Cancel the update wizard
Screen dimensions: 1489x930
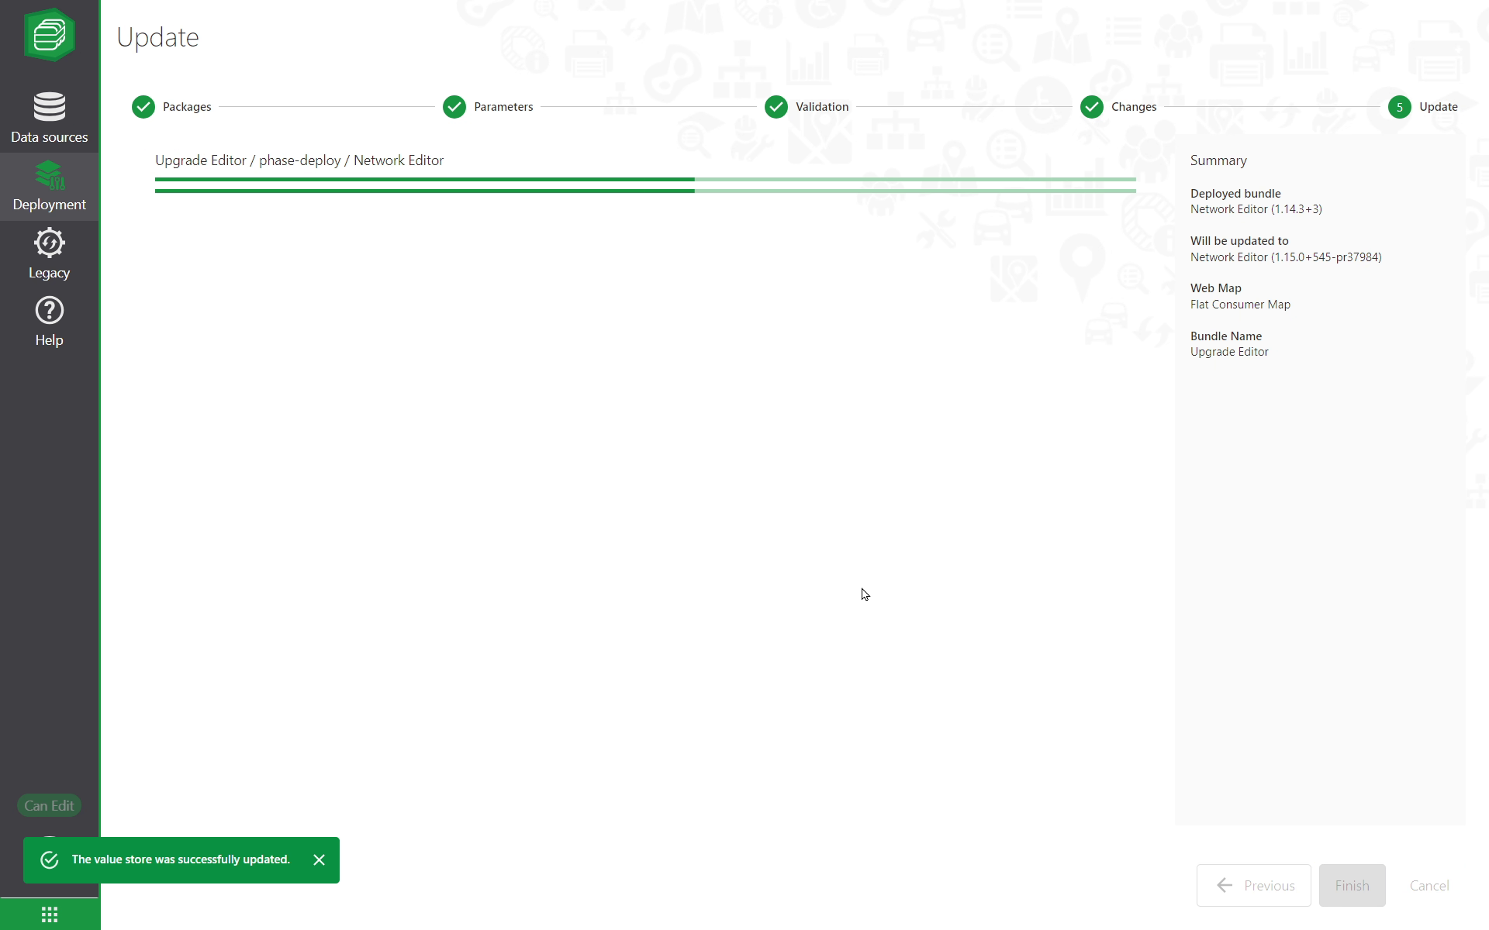pos(1429,886)
